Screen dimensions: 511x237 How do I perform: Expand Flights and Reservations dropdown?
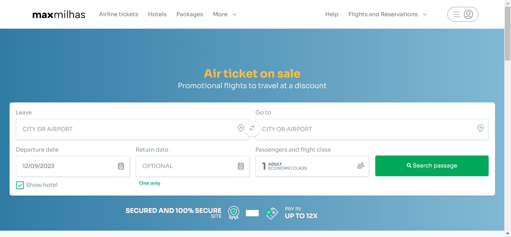pos(388,14)
